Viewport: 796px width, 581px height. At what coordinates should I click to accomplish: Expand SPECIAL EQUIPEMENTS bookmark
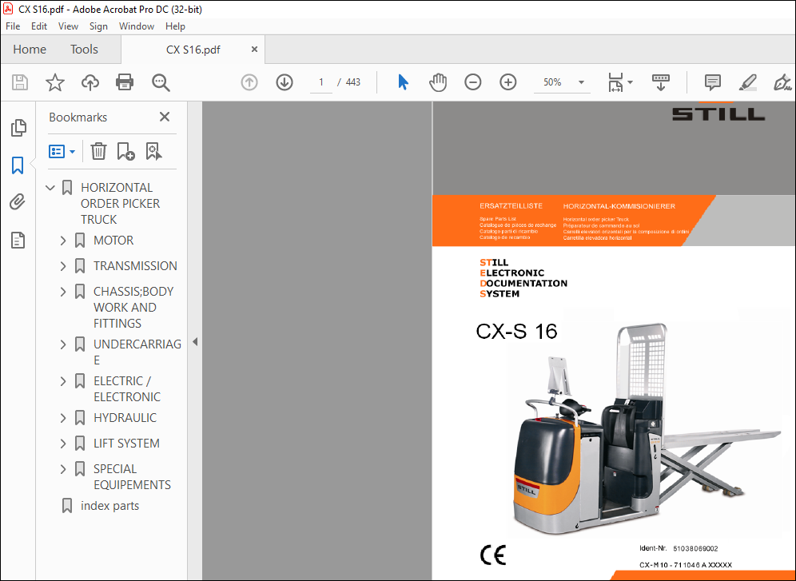point(63,469)
